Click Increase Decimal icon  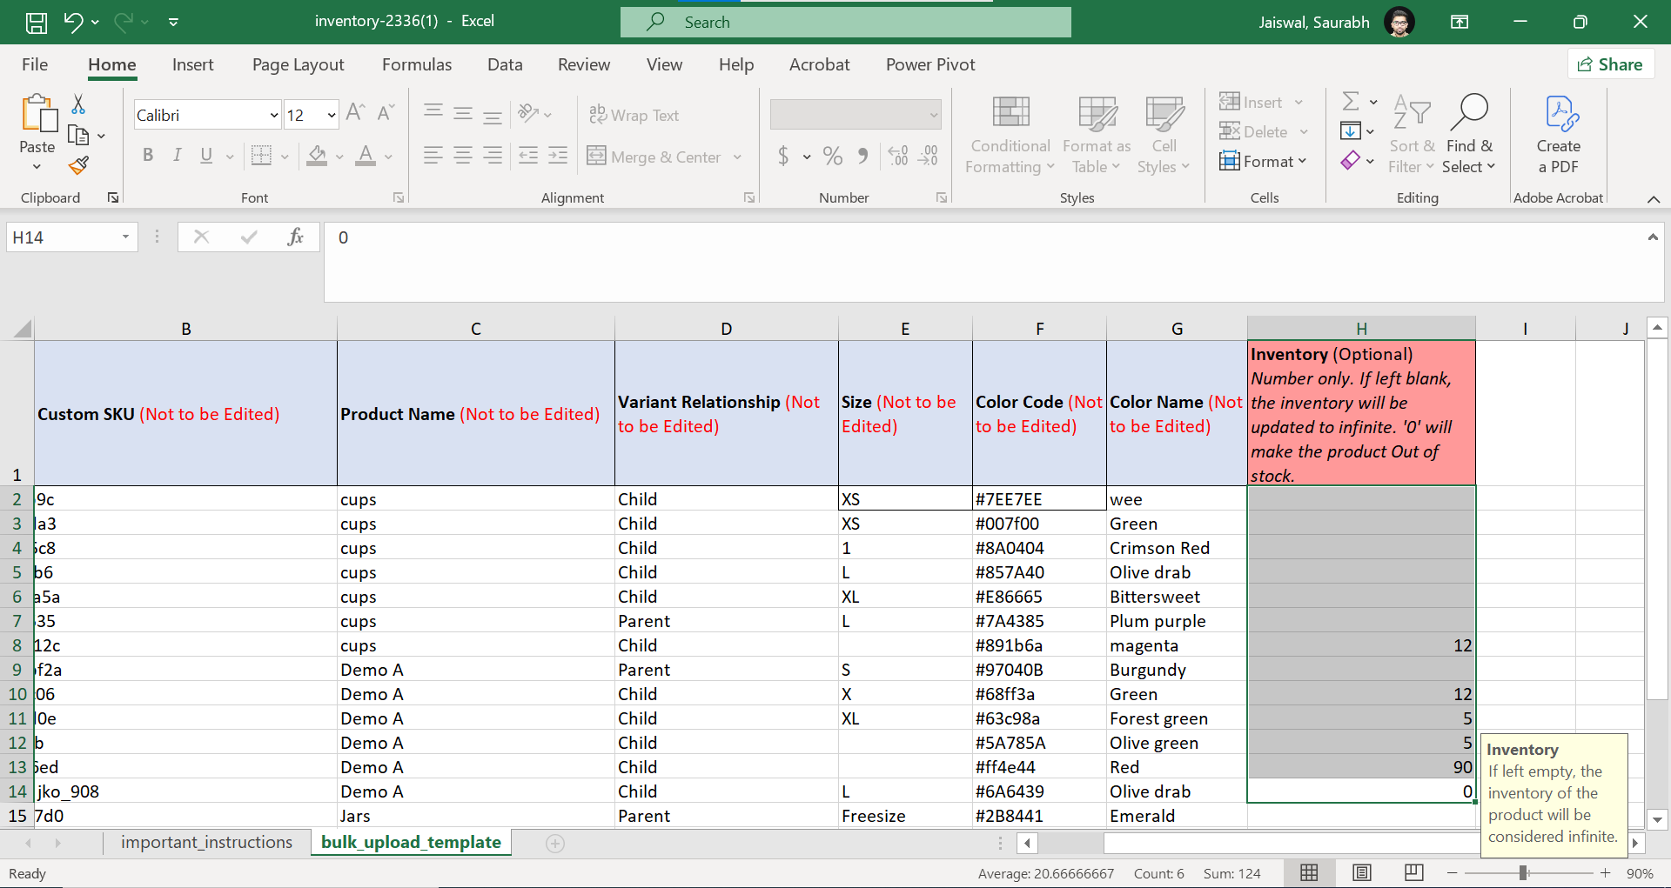click(898, 156)
